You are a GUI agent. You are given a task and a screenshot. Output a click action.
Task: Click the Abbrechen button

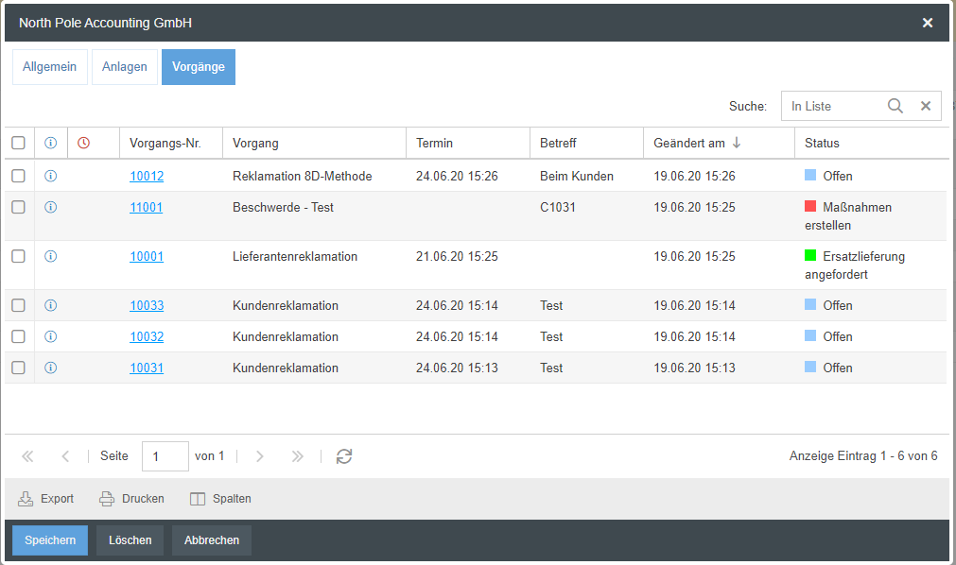tap(212, 540)
